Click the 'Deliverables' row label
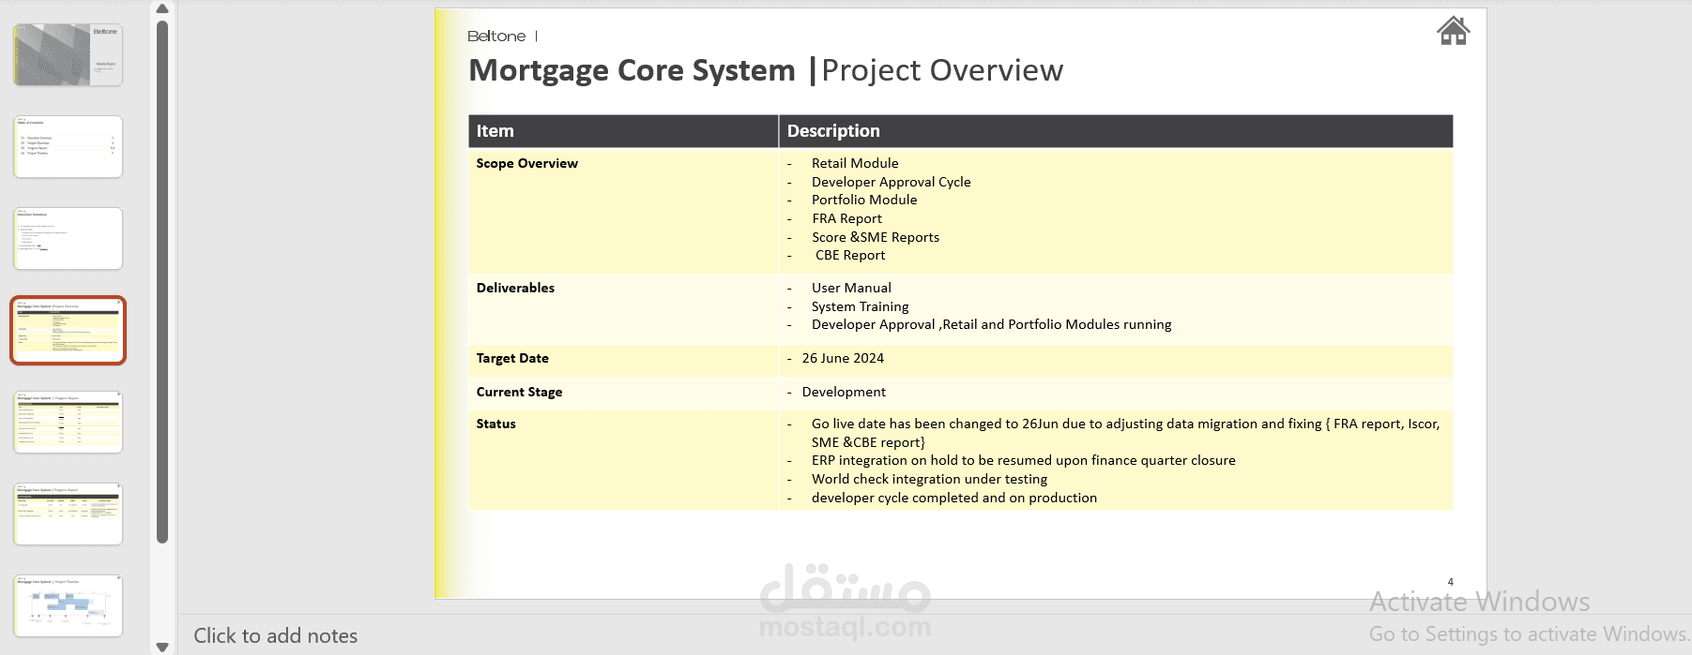 tap(515, 288)
